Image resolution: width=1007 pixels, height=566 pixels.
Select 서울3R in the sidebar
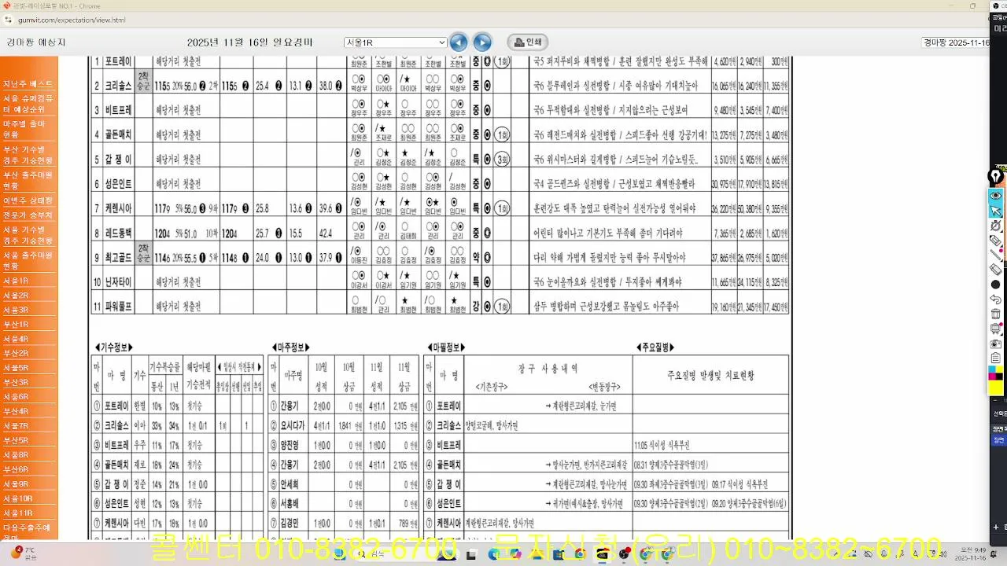(16, 310)
